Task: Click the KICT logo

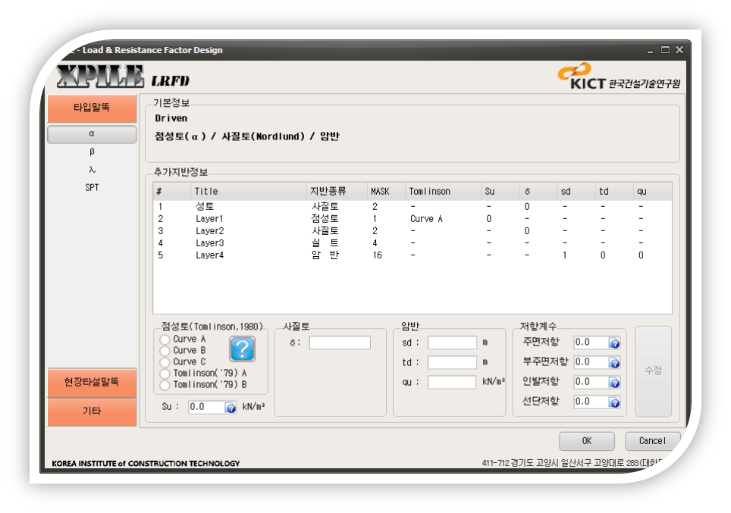Action: point(619,77)
